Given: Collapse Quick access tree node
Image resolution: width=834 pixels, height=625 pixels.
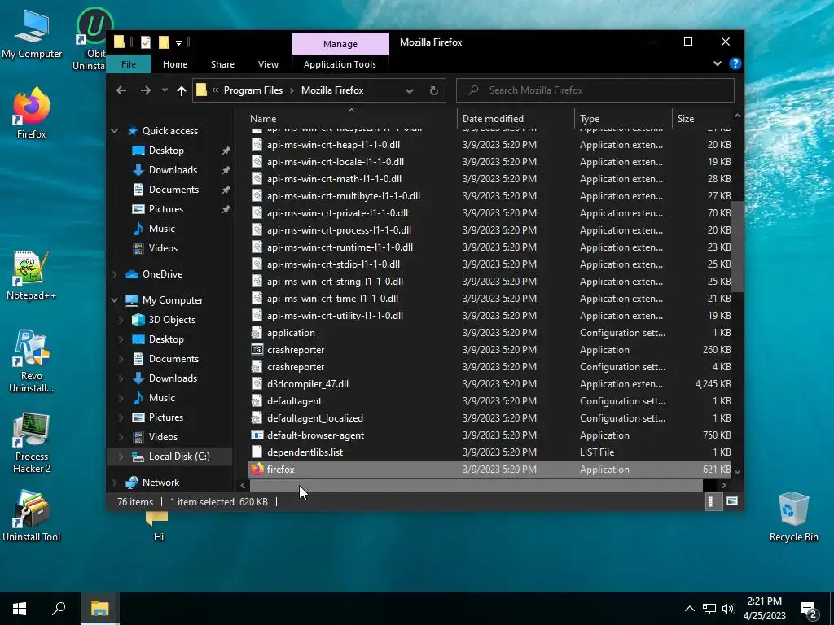Looking at the screenshot, I should point(114,131).
